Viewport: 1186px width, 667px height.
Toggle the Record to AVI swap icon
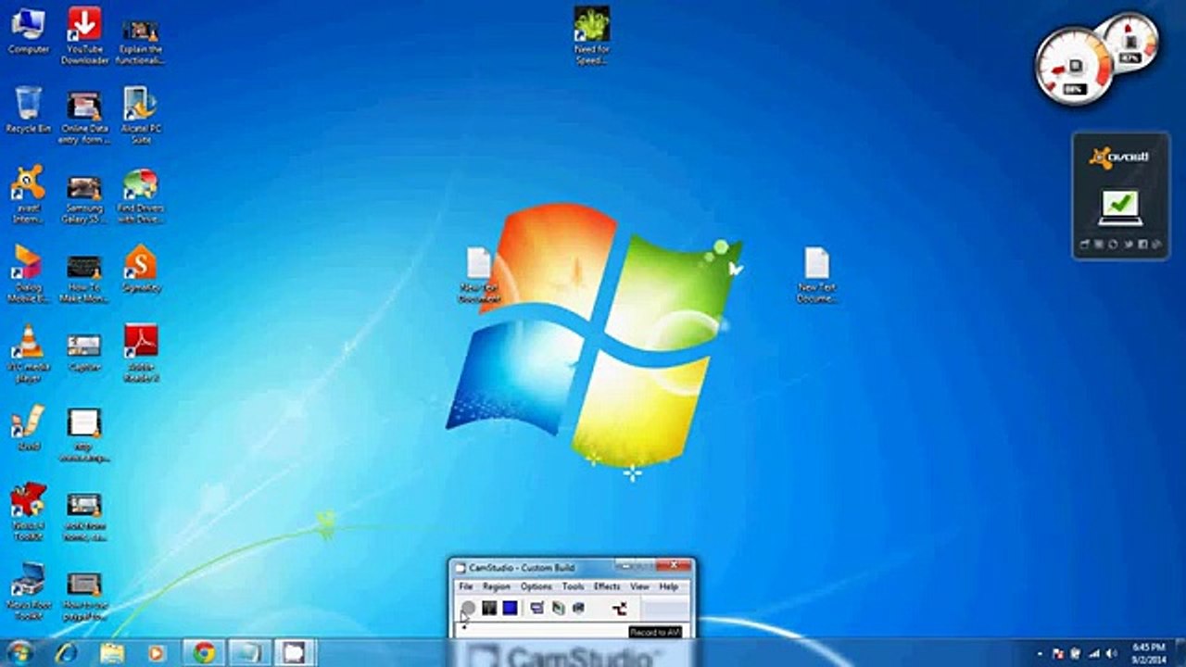coord(620,608)
